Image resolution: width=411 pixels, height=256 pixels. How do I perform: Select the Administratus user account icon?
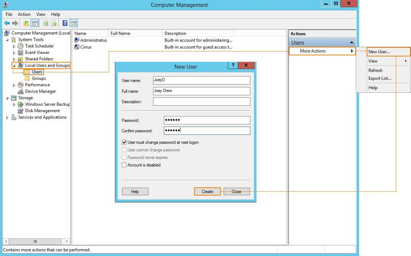[76, 40]
